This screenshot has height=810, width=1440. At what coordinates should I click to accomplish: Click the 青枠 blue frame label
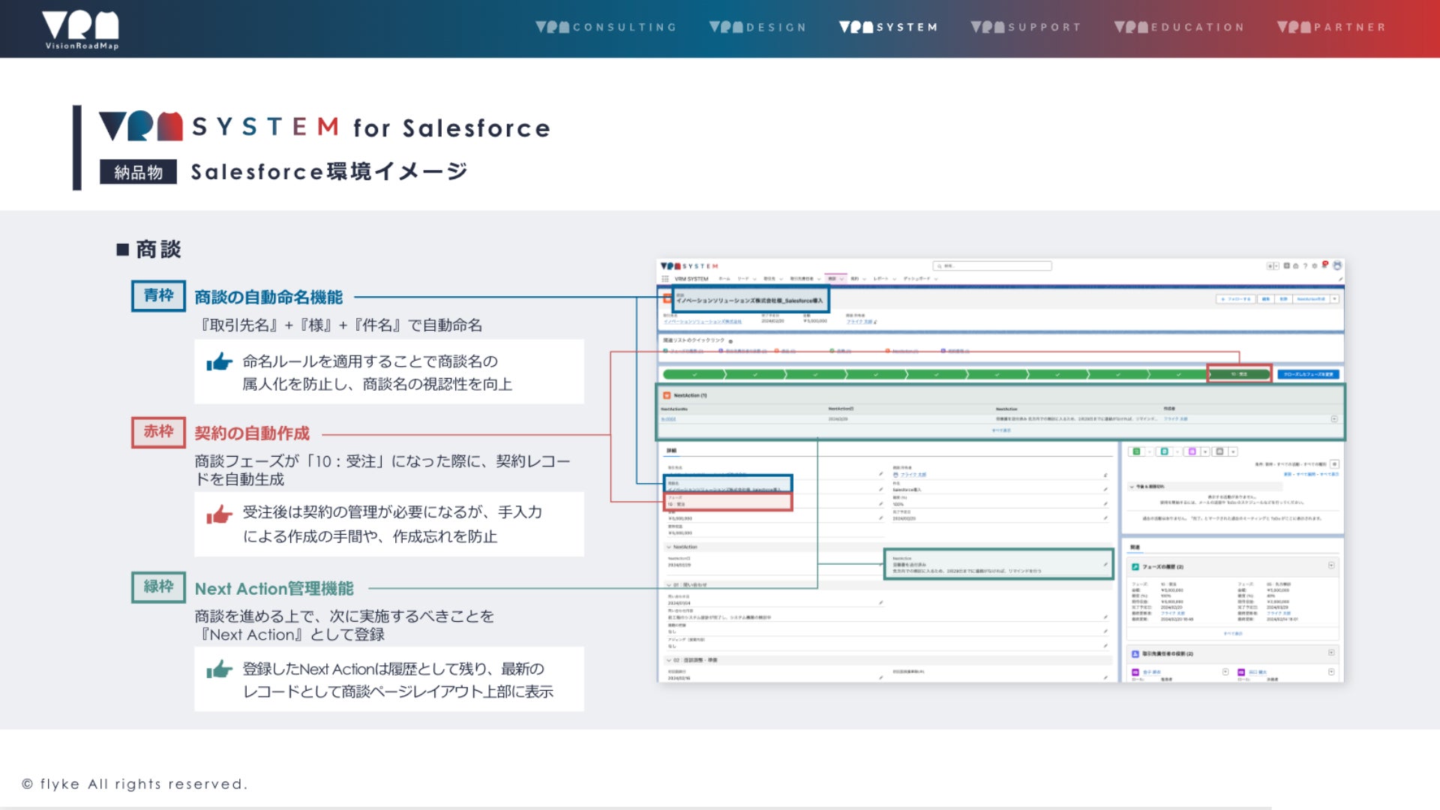tap(158, 295)
